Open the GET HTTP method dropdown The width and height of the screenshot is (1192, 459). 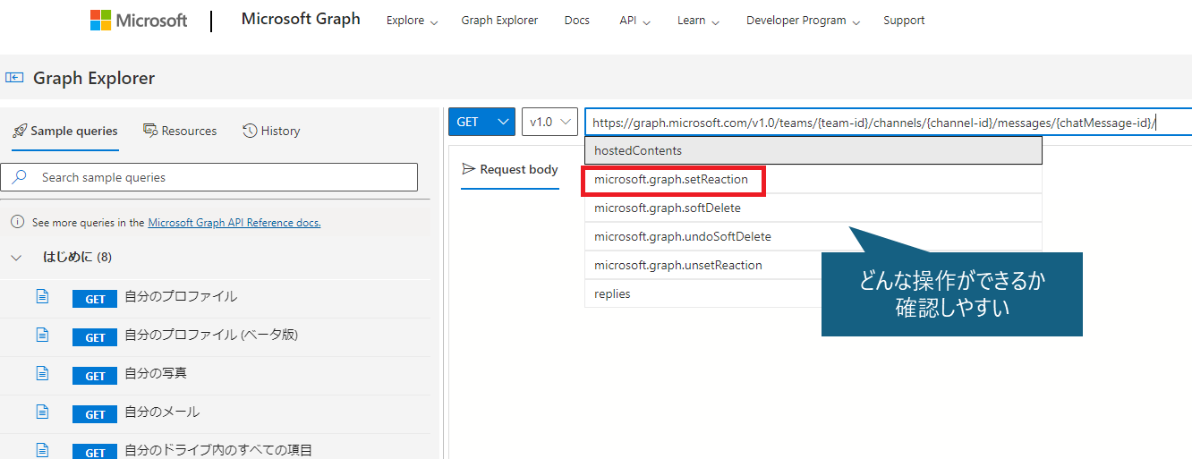481,122
